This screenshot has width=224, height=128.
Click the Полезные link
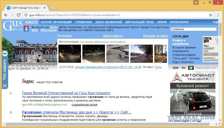(64, 36)
